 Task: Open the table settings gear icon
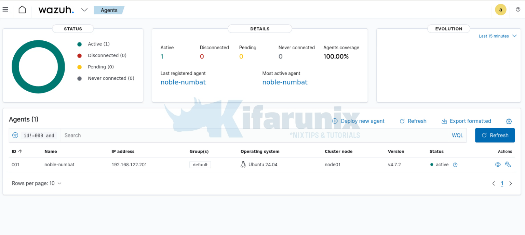509,121
